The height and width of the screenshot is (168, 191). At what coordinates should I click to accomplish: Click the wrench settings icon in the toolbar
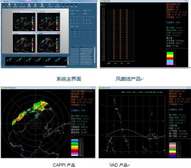15,5
